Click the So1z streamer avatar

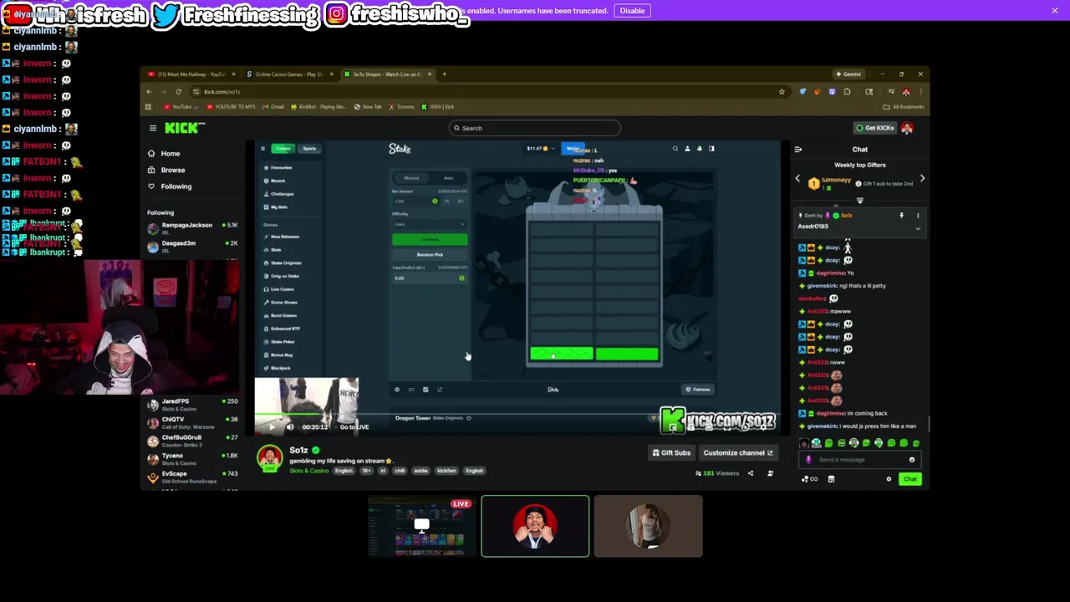(269, 458)
